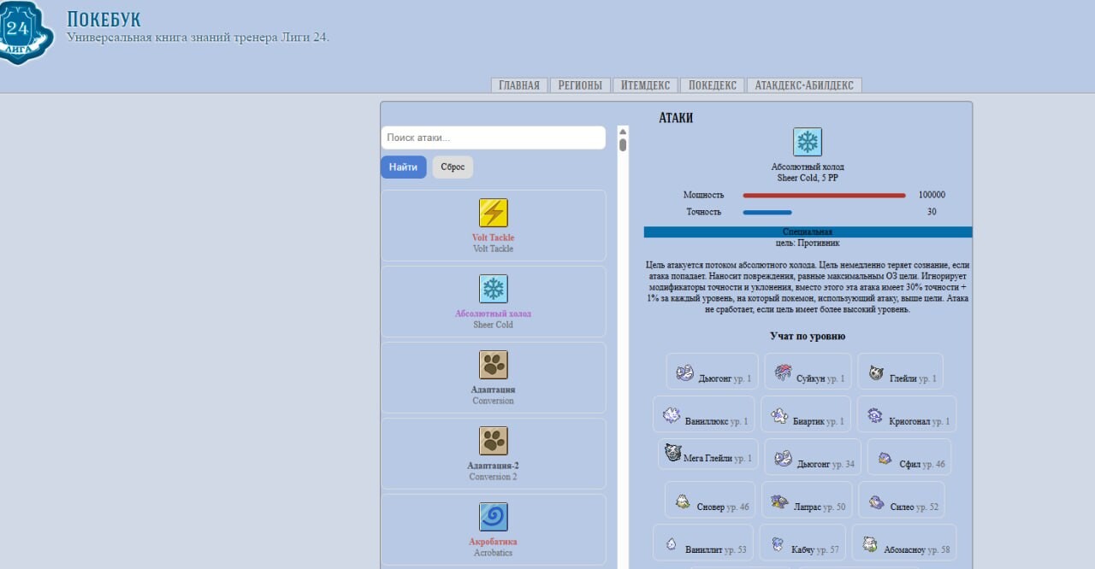Click the accuracy value 30
Image resolution: width=1095 pixels, height=569 pixels.
932,212
